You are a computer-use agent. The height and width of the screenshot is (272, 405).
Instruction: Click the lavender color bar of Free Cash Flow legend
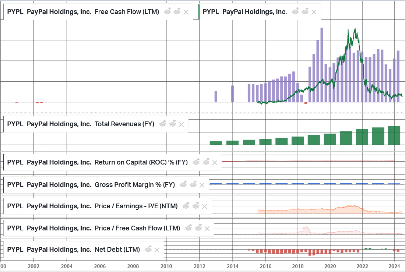pyautogui.click(x=3, y=12)
